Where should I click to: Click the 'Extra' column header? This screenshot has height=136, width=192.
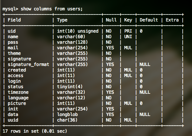(x=172, y=20)
